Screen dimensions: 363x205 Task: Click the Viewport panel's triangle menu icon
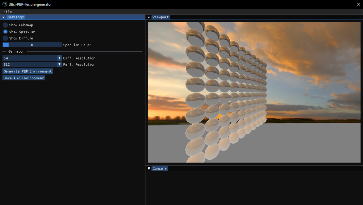tap(149, 17)
